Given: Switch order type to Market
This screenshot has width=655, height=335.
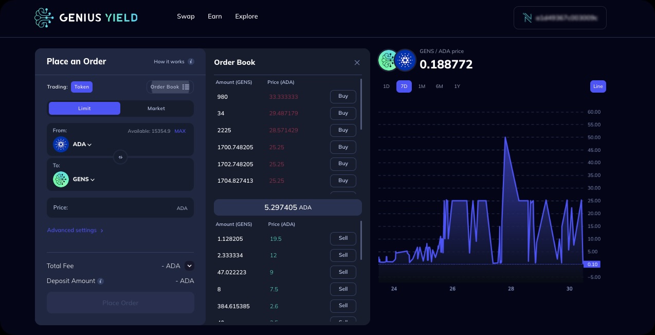Looking at the screenshot, I should (156, 109).
